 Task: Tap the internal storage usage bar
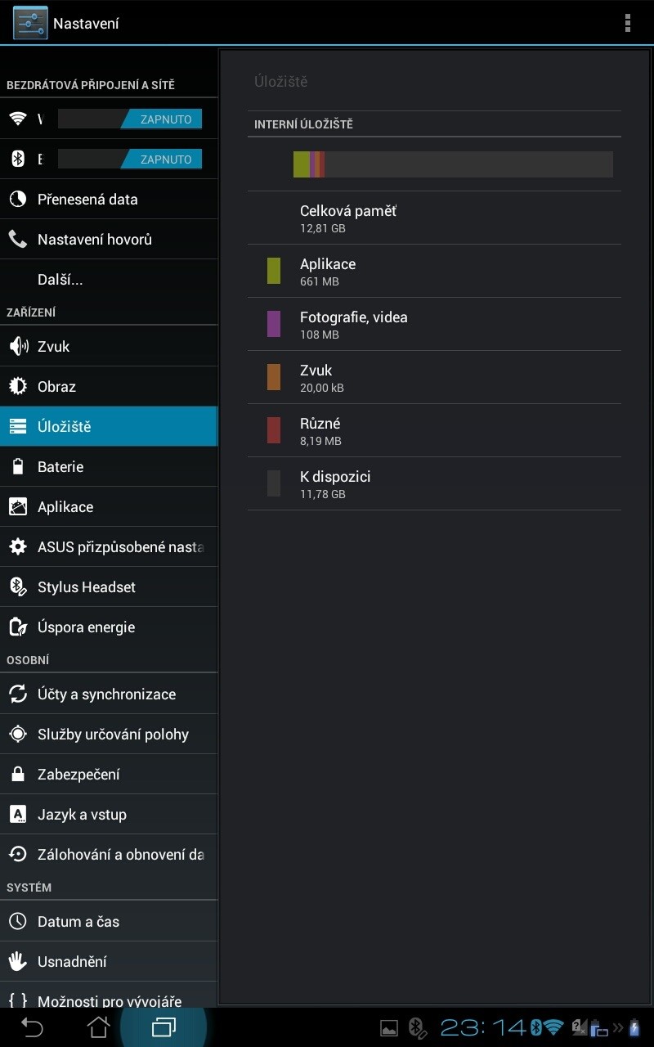(x=453, y=164)
